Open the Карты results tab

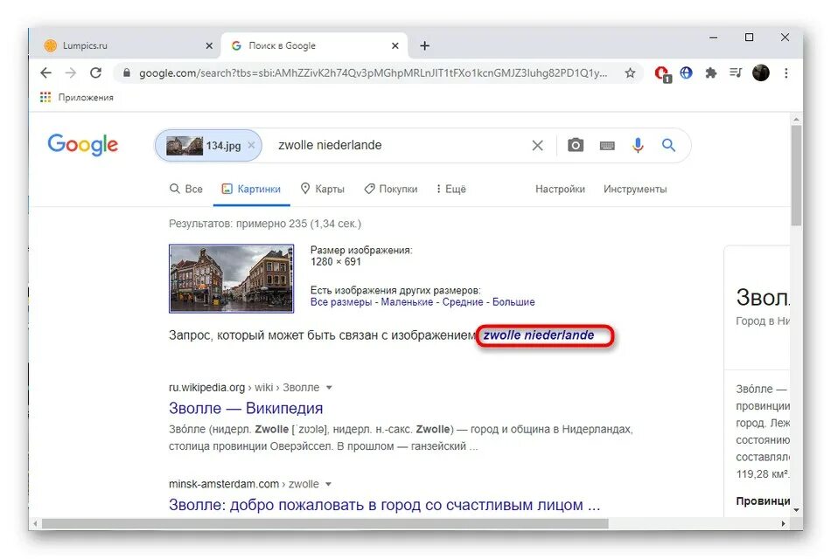322,189
